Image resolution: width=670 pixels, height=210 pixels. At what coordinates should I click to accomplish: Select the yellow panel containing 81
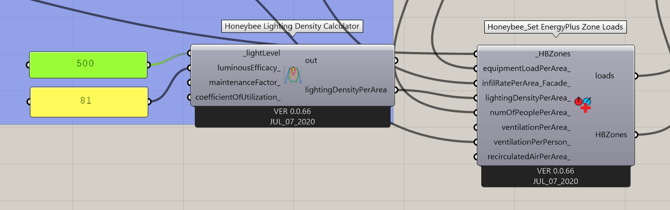point(89,101)
